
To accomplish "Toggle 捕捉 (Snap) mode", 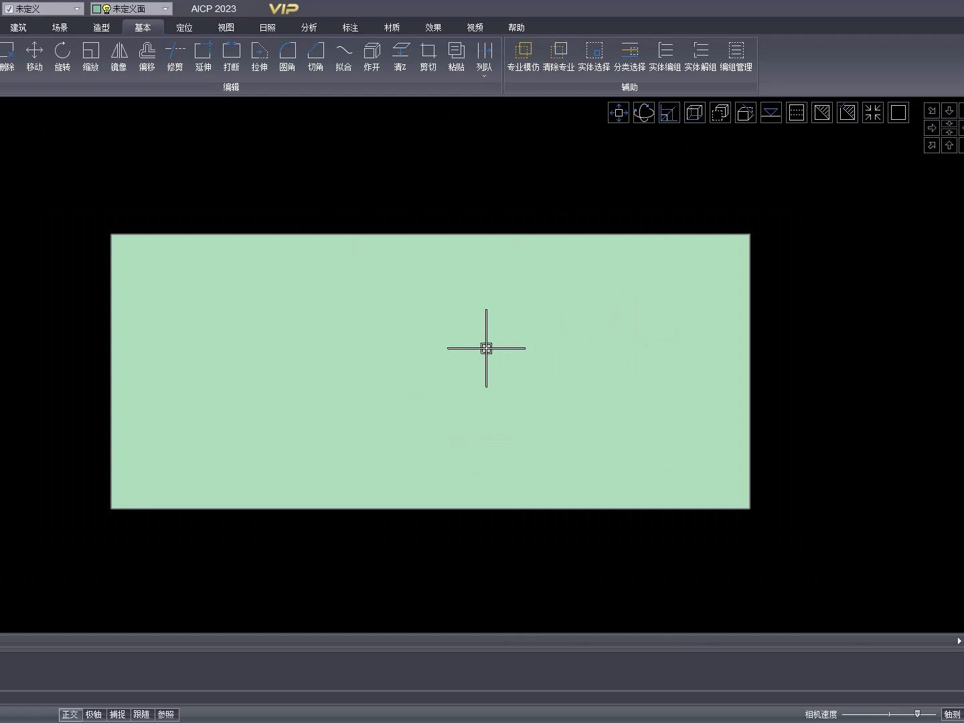I will coord(118,714).
